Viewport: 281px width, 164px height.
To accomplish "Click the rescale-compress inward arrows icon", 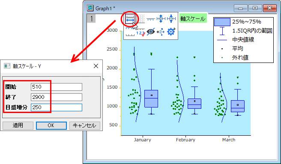I will click(171, 19).
